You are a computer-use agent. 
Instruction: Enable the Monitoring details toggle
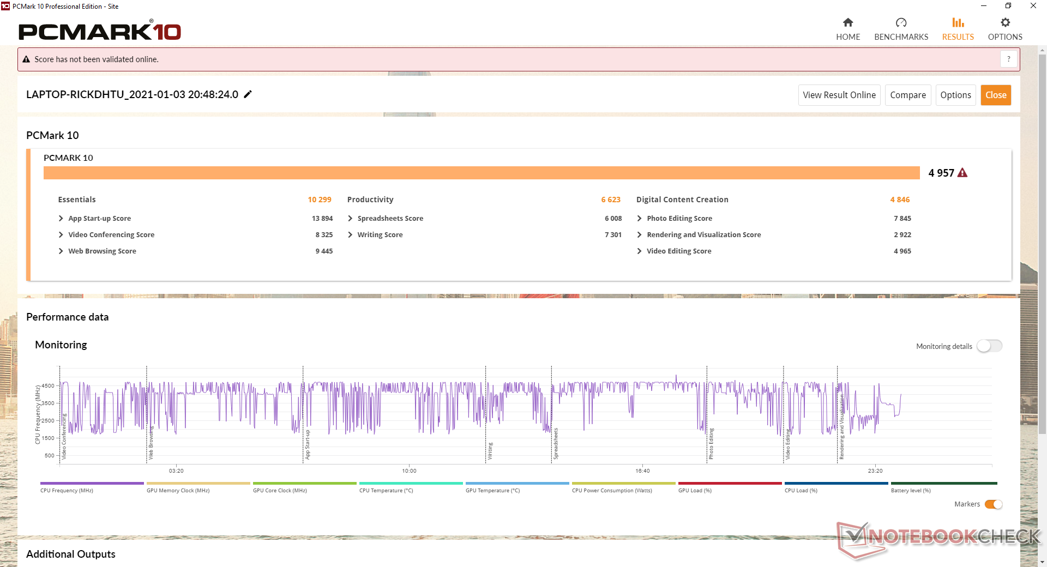coord(989,346)
